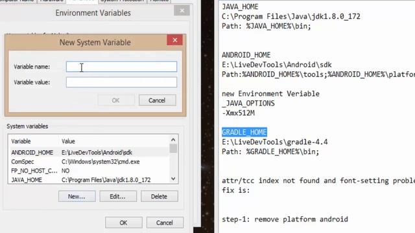The width and height of the screenshot is (415, 233).
Task: Click New... under System variables
Action: [77, 196]
